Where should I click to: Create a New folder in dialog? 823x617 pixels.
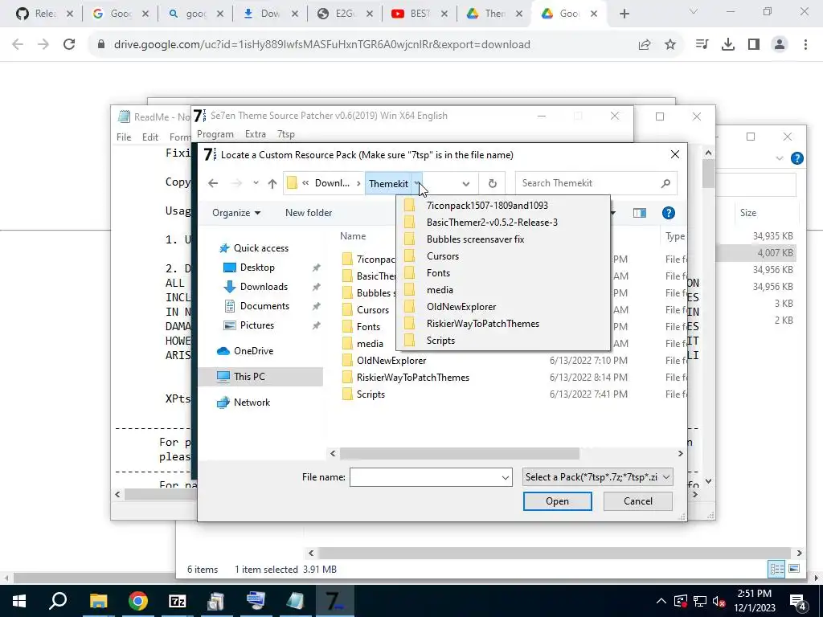pos(309,212)
